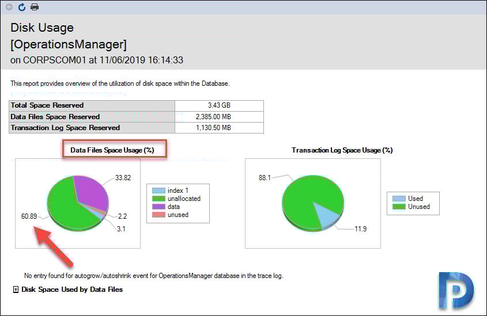The height and width of the screenshot is (316, 487).
Task: Select the 1,130.50 MB transaction log value
Action: [213, 128]
